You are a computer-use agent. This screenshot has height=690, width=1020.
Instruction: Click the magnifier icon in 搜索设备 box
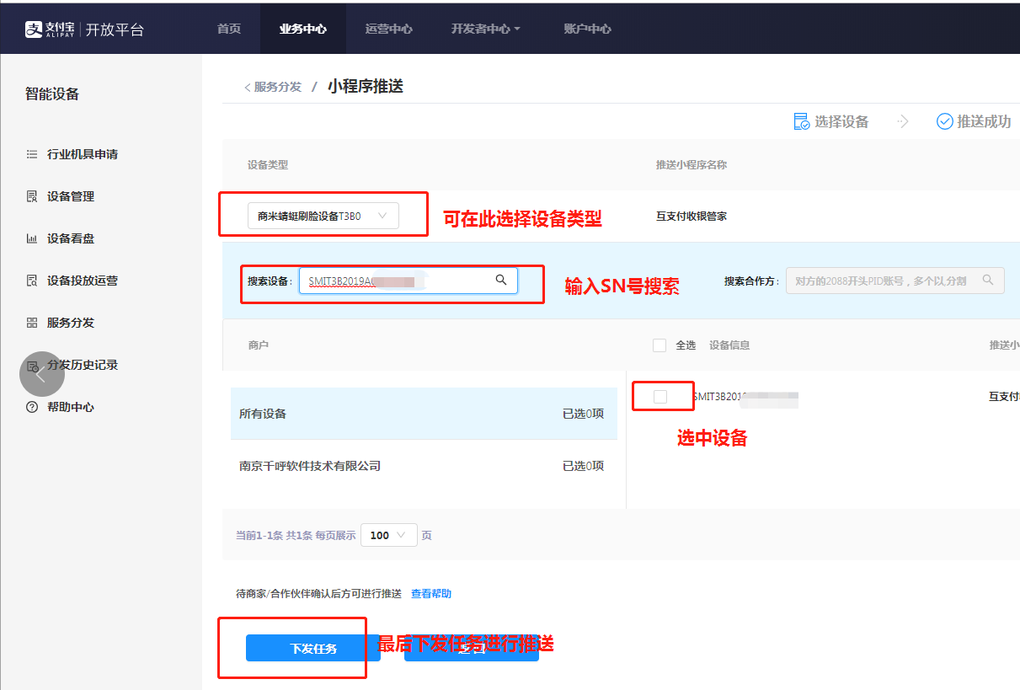click(501, 280)
